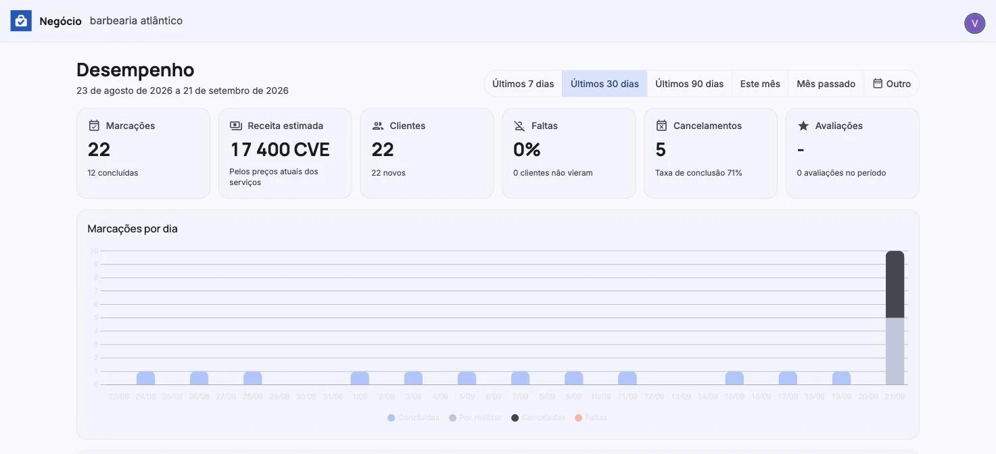Click the date range 23 de agosto subtitle
Screen dimensions: 996x454
183,91
